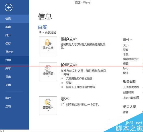Click 找不到此文件的上一个版本 message text
Screen dimensions: 143x132
83,104
